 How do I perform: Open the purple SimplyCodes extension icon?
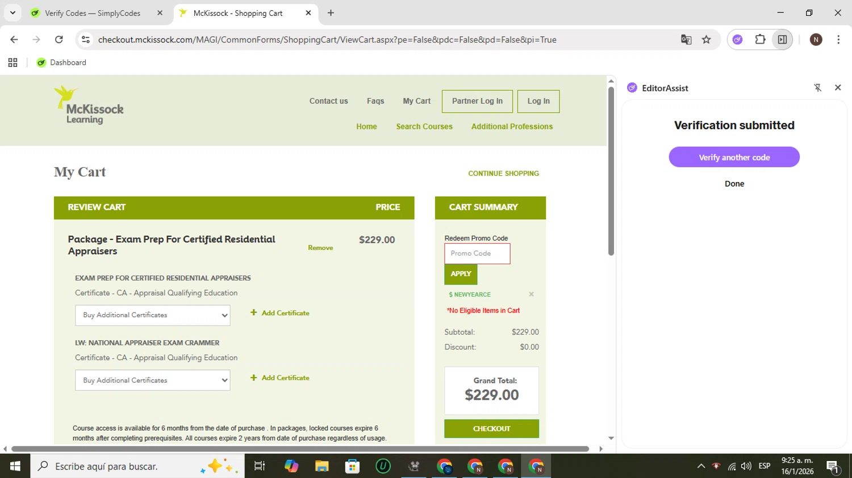[737, 39]
